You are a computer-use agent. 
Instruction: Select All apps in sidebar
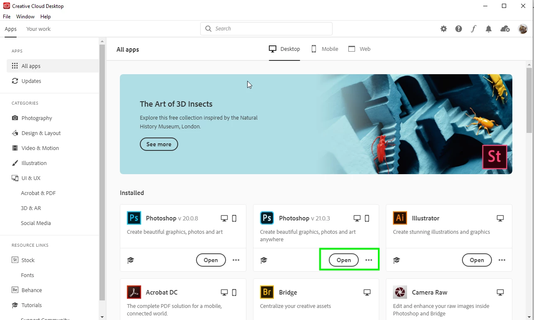tap(53, 66)
